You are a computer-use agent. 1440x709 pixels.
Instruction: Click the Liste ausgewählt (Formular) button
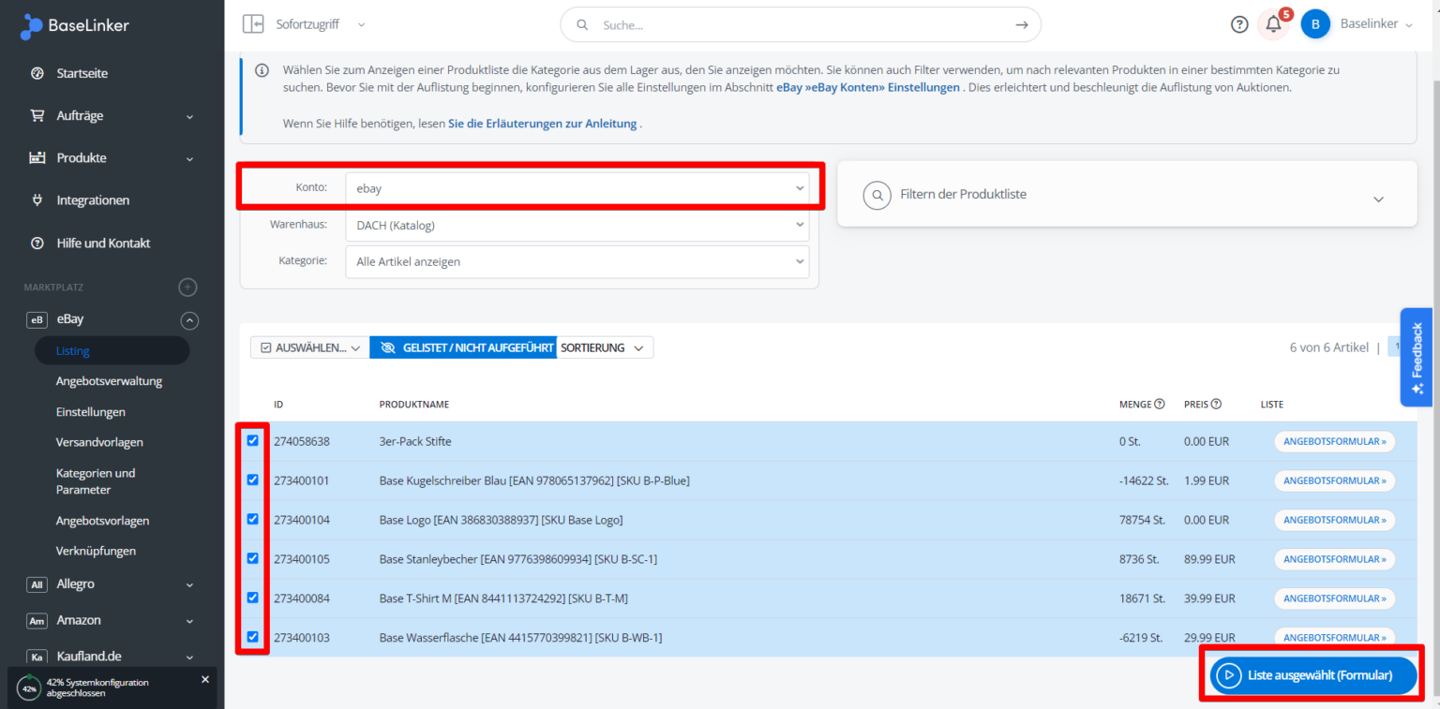[1312, 674]
